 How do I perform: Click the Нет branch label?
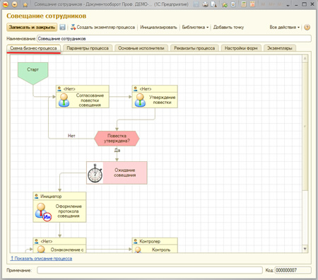[x=71, y=136]
